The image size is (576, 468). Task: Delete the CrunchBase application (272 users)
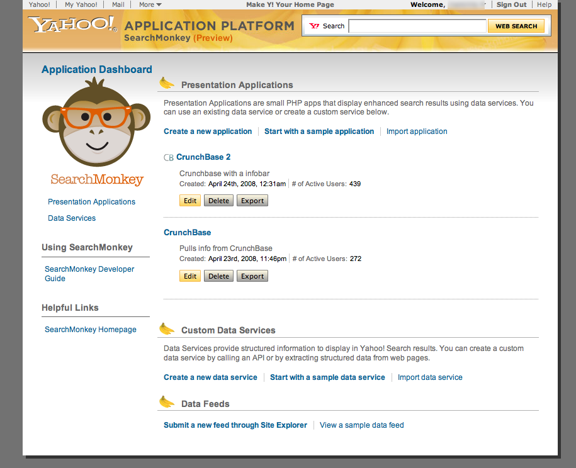click(218, 276)
